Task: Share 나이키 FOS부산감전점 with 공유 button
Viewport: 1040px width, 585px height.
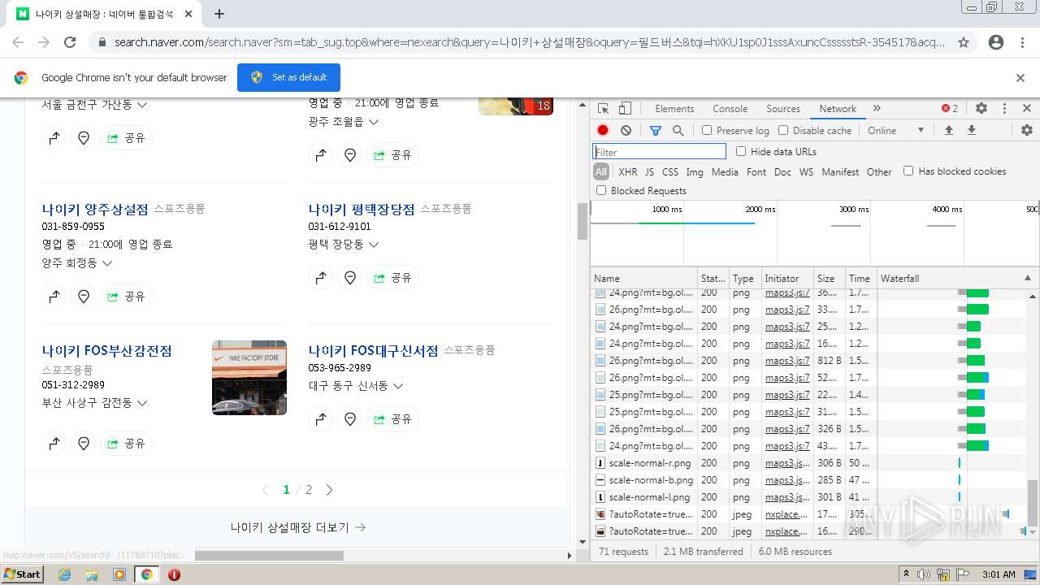Action: (126, 444)
